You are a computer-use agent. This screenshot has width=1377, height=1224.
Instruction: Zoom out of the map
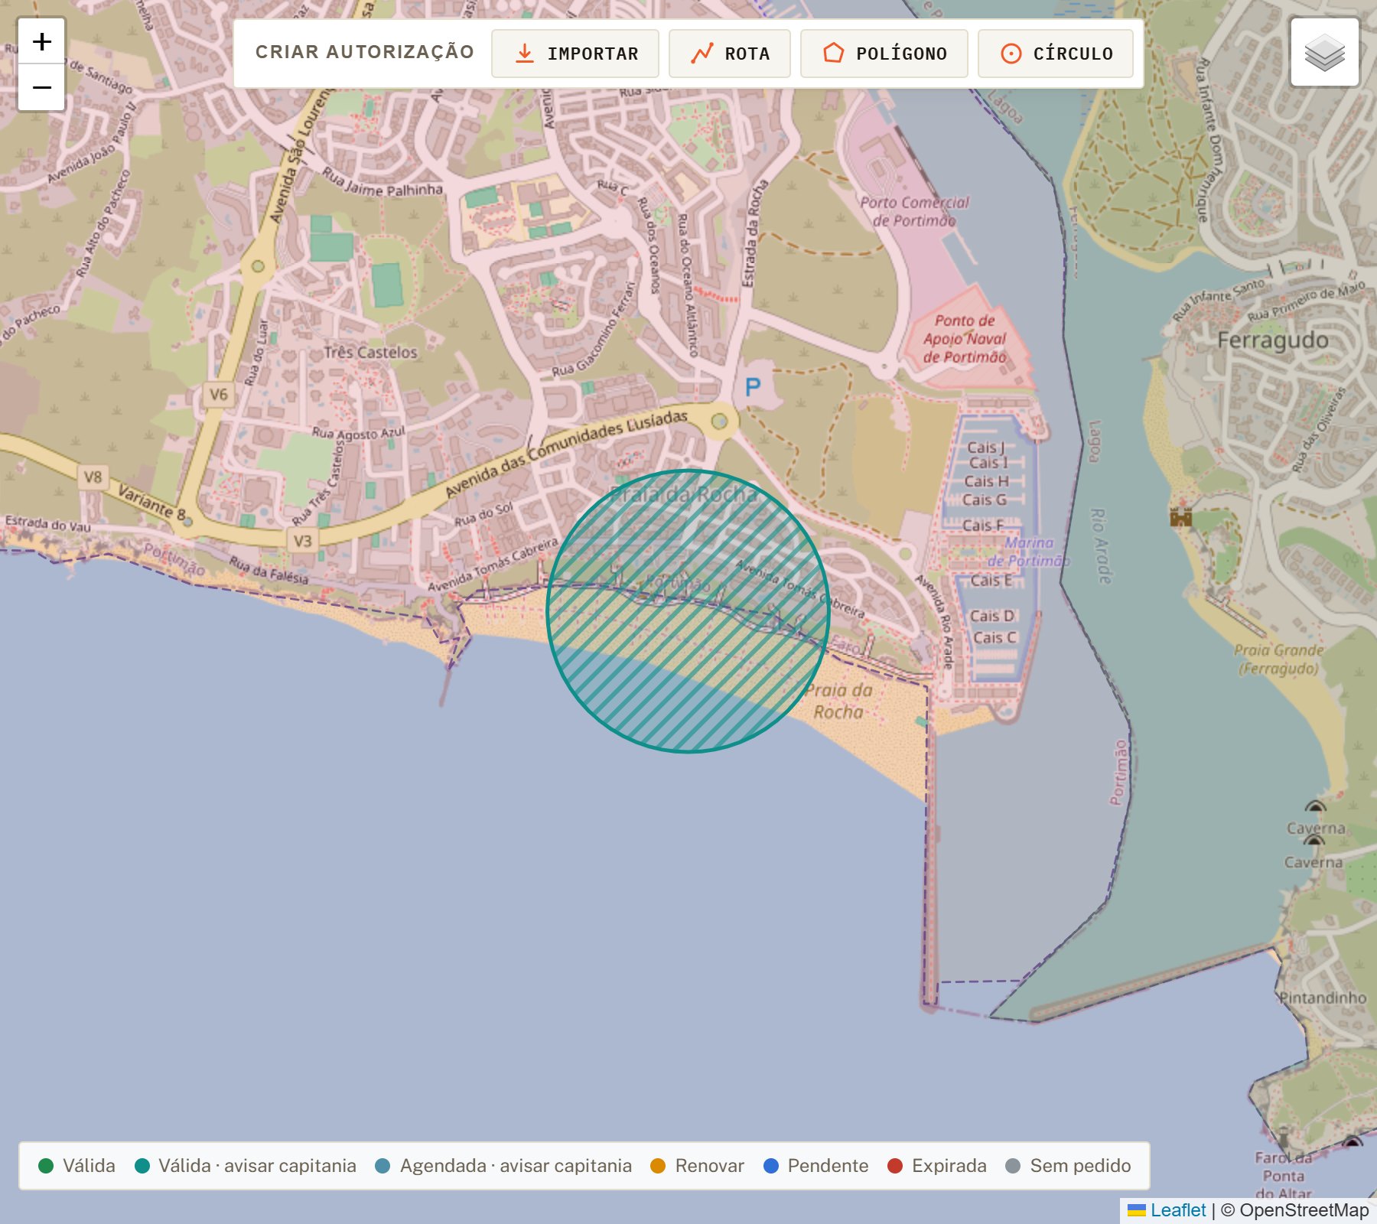pyautogui.click(x=42, y=88)
